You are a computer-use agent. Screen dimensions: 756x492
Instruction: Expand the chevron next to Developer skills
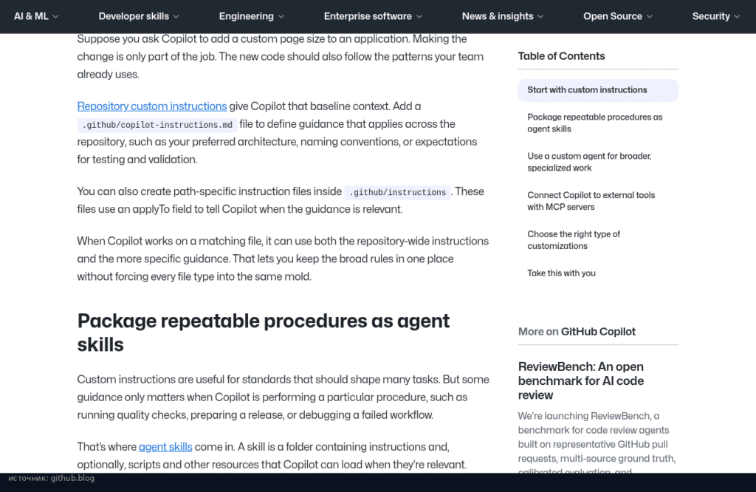tap(176, 17)
